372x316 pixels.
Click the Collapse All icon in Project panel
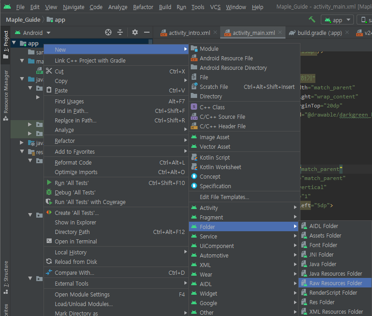120,32
